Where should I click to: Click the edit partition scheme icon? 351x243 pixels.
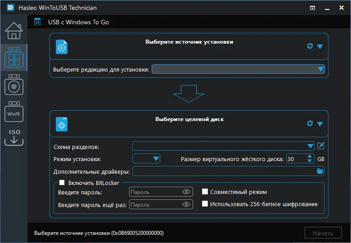[320, 146]
